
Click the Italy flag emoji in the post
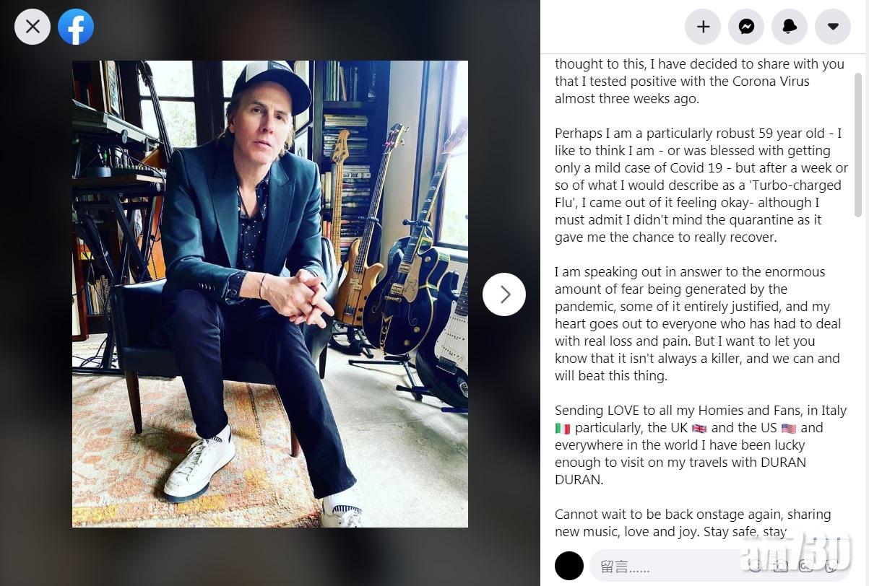563,427
